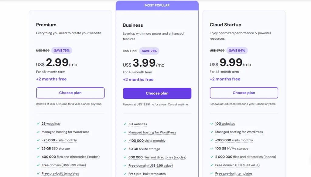Click the checkmark beside 100 GB NVMe storage

tap(212, 149)
